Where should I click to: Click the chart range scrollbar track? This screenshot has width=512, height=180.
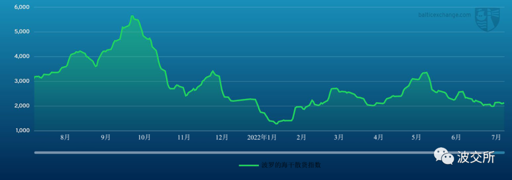coord(269,152)
